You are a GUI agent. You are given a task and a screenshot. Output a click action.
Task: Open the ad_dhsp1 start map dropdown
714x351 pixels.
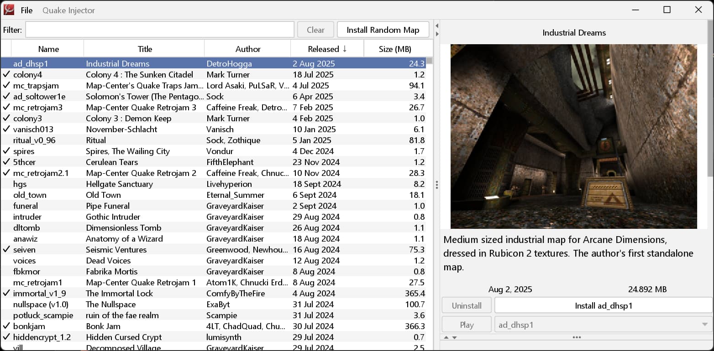[x=703, y=325]
